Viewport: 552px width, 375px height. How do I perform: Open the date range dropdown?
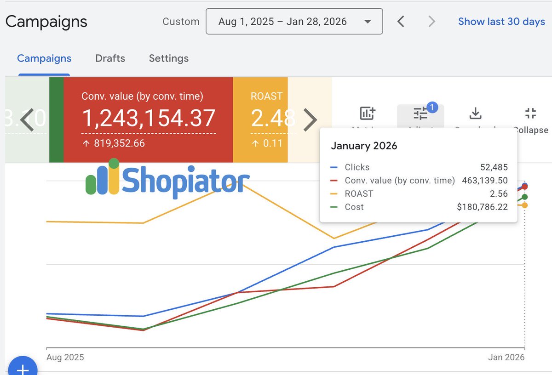[294, 21]
